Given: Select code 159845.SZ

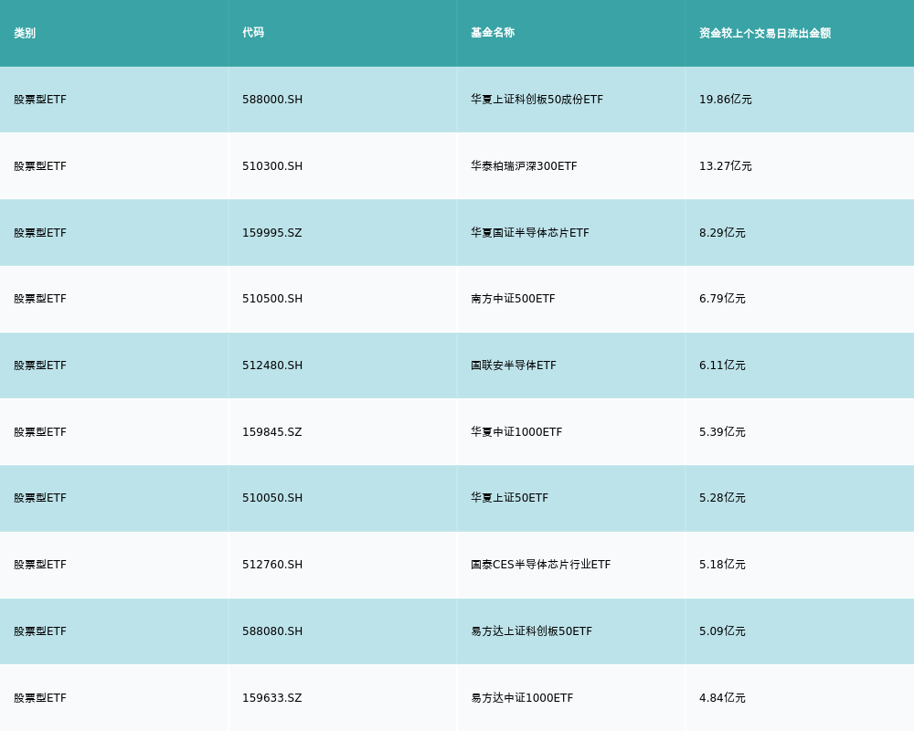Looking at the screenshot, I should click(x=272, y=432).
